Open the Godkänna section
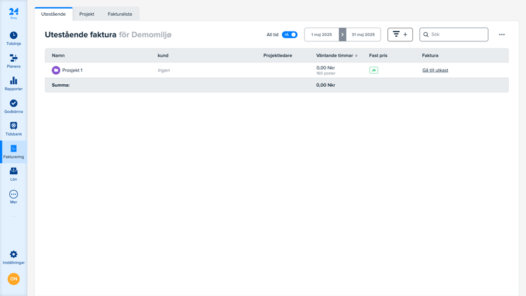The image size is (526, 296). [13, 107]
